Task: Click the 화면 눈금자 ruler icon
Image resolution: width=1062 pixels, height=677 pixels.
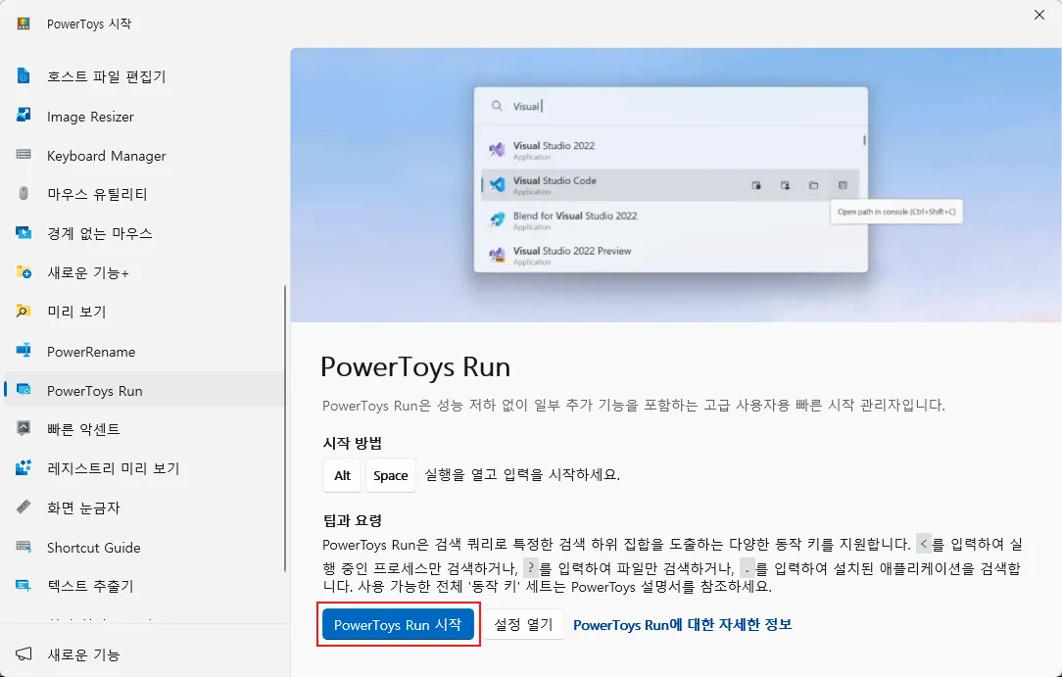Action: coord(24,507)
